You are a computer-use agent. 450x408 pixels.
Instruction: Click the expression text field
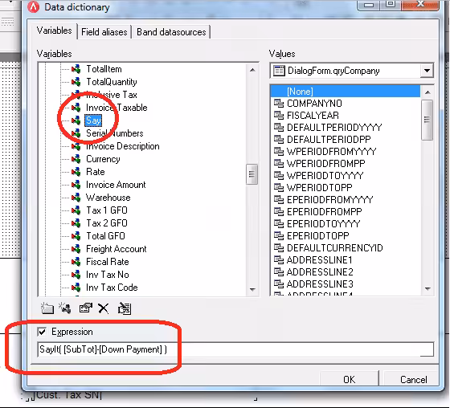(235, 349)
